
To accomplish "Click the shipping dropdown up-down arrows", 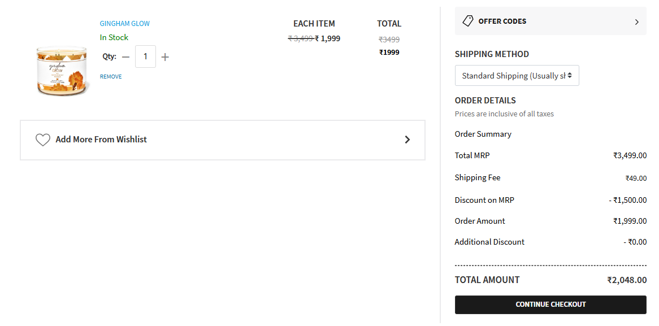I will tap(570, 76).
